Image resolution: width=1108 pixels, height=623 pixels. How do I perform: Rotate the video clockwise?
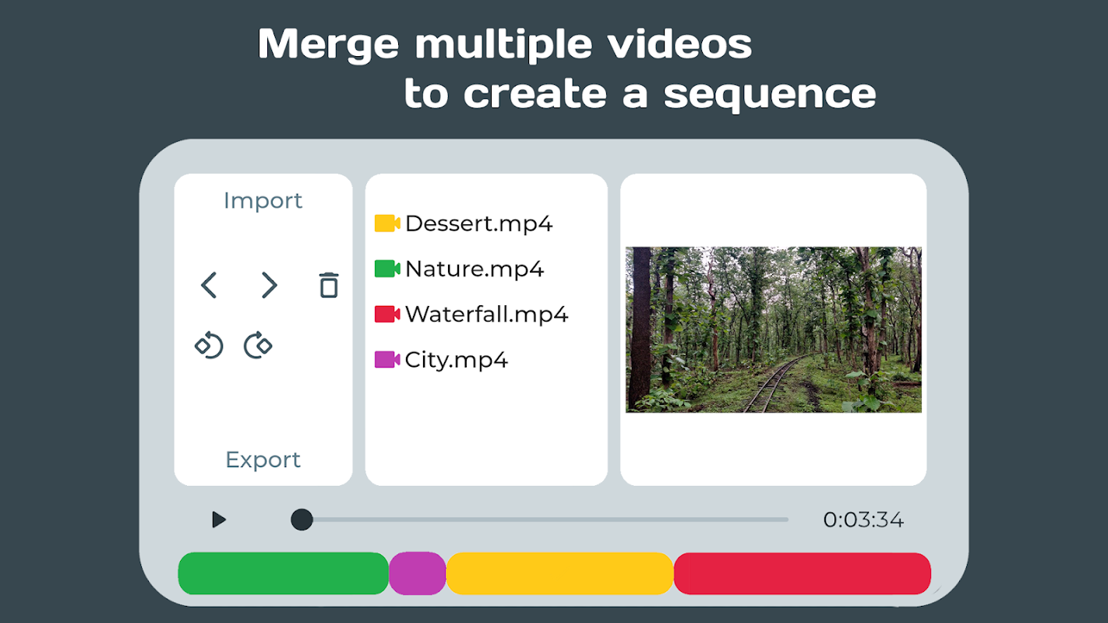click(x=258, y=345)
